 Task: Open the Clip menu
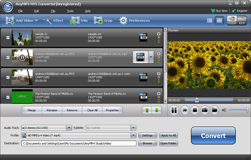(x=53, y=11)
